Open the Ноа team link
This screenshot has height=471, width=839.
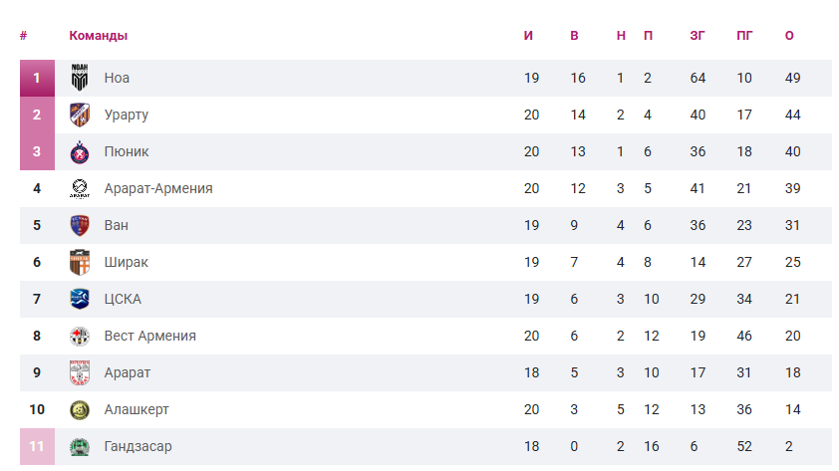pos(117,78)
